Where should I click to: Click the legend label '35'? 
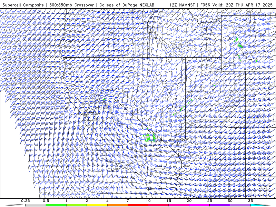[250, 201]
